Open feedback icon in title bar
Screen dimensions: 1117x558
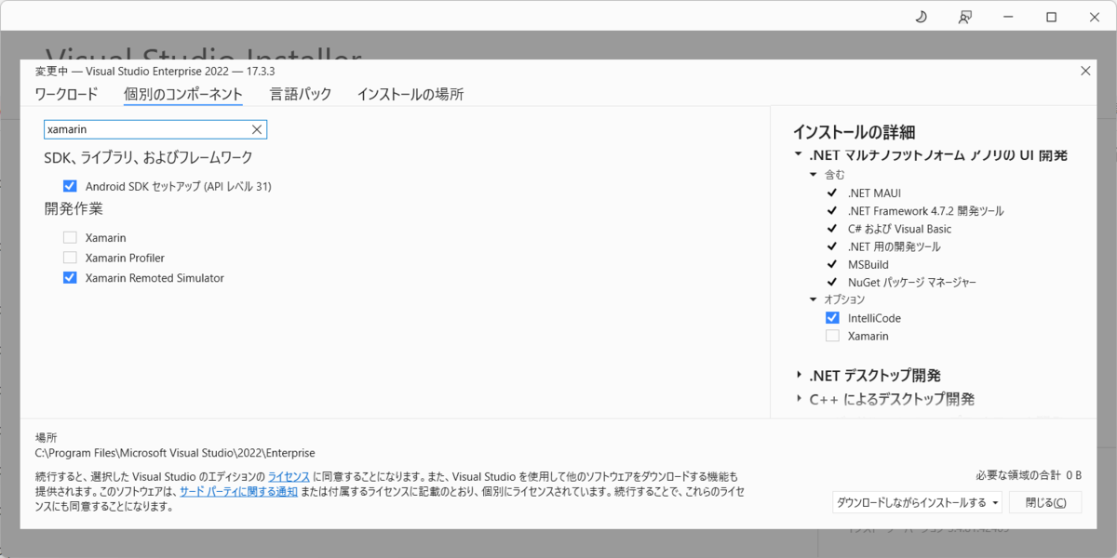point(965,17)
